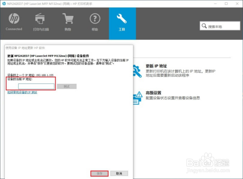
Task: Focus the 搜索本地 search field
Action: [220, 26]
